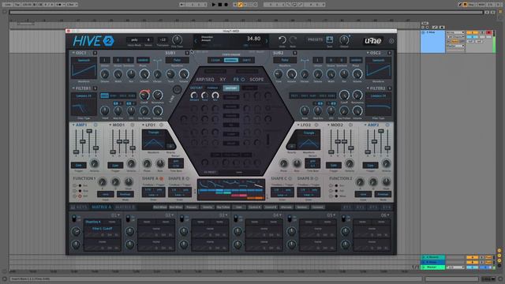This screenshot has width=505, height=284.
Task: Click the small icon beside OSC1 label
Action: pos(95,53)
